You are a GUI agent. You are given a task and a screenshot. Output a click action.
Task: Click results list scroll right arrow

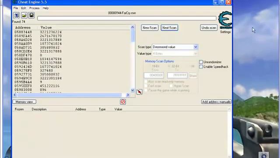click(128, 95)
